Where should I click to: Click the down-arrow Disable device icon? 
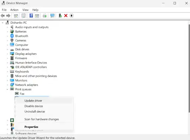[71, 16]
